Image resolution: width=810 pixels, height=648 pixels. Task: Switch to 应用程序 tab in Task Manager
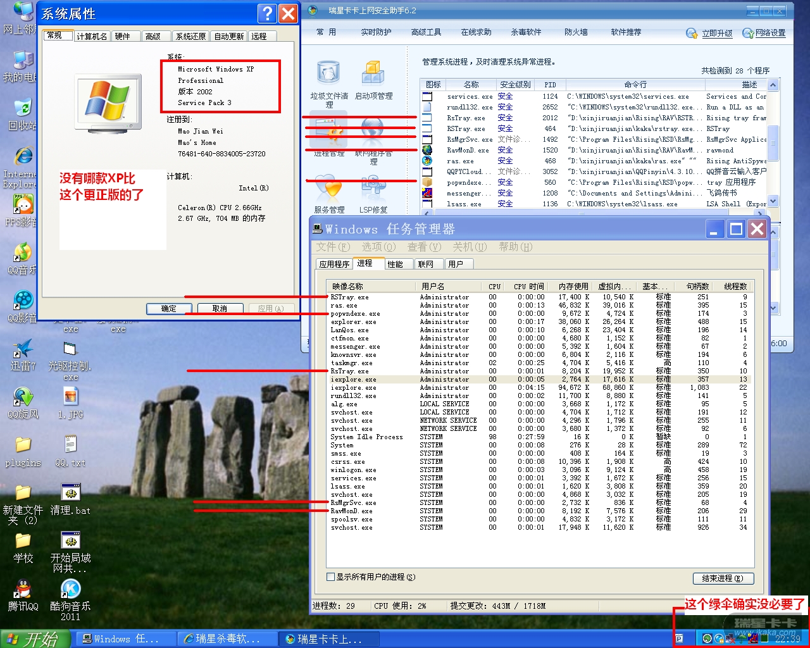(334, 265)
